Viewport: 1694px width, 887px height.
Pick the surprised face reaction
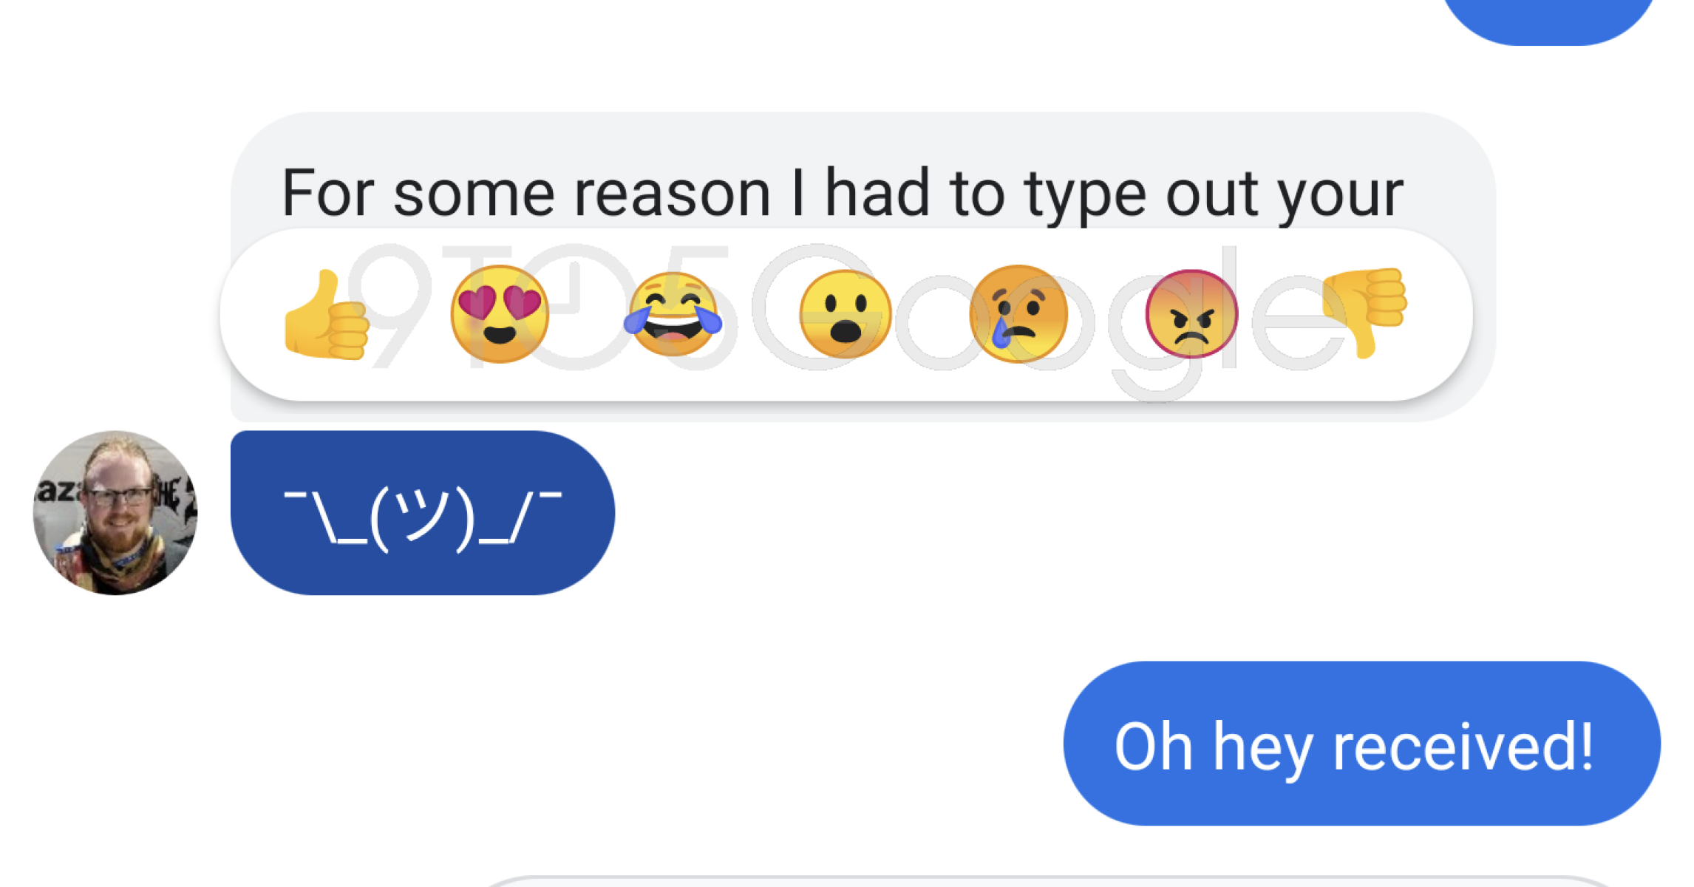click(x=846, y=314)
